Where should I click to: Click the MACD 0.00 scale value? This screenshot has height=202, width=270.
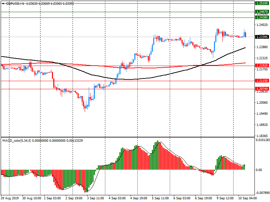click(259, 170)
